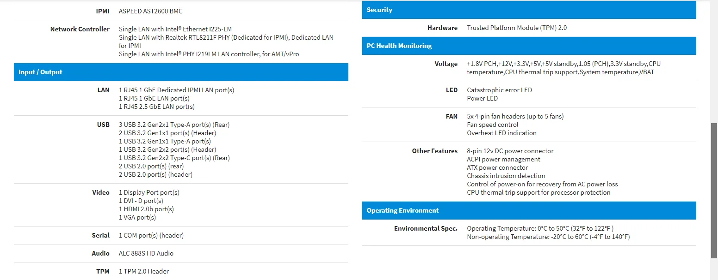718x280 pixels.
Task: Click 'Fan speed control'
Action: coord(493,125)
